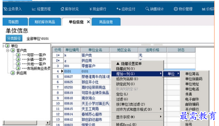
Task: Open the 单位 submenu entry
Action: point(171,74)
